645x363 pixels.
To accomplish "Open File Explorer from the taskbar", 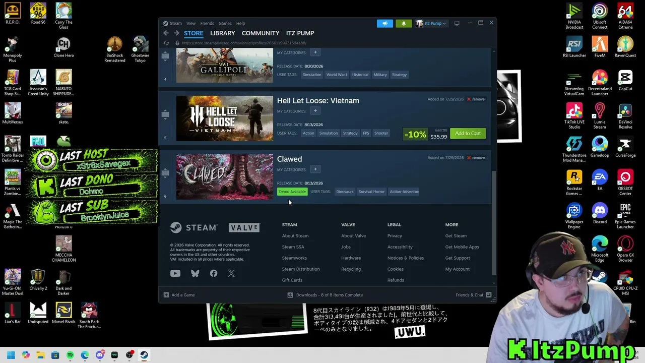I will pos(40,355).
